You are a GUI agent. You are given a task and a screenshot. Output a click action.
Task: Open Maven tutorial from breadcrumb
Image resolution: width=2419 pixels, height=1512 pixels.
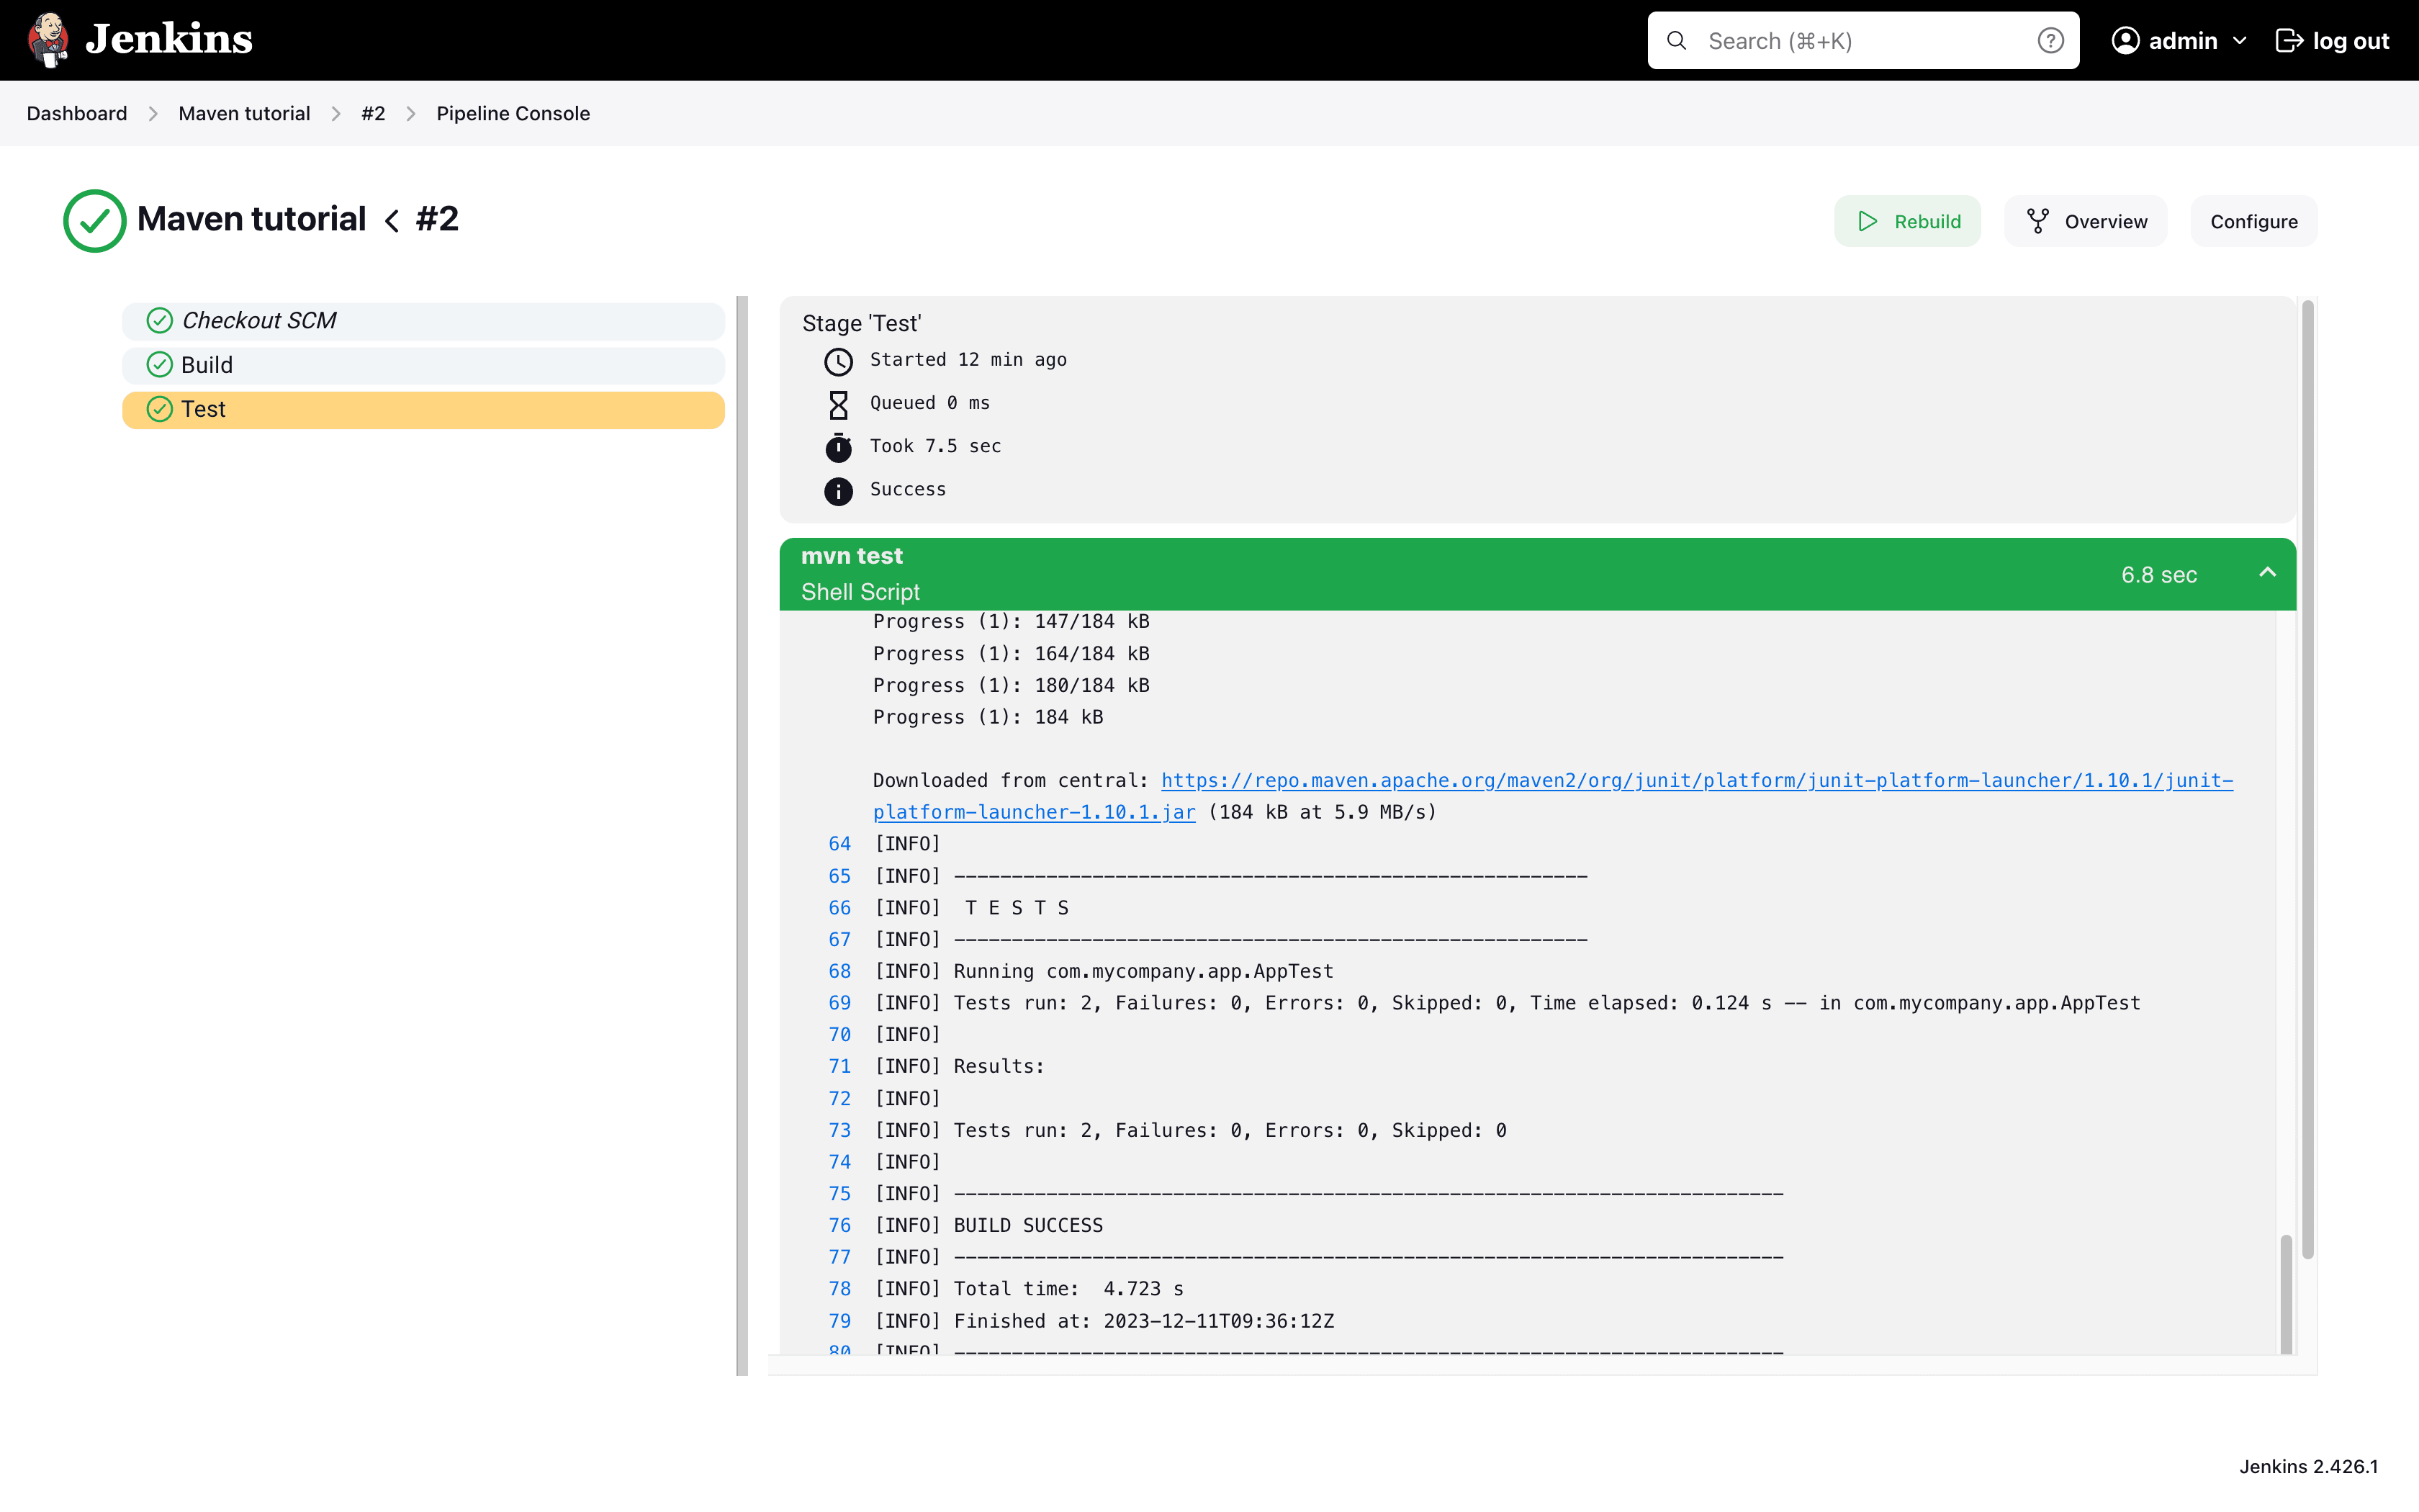pos(244,113)
